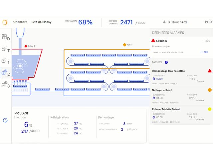Click the mixing tank rotor in the diagram
This screenshot has width=213, height=160.
21,66
